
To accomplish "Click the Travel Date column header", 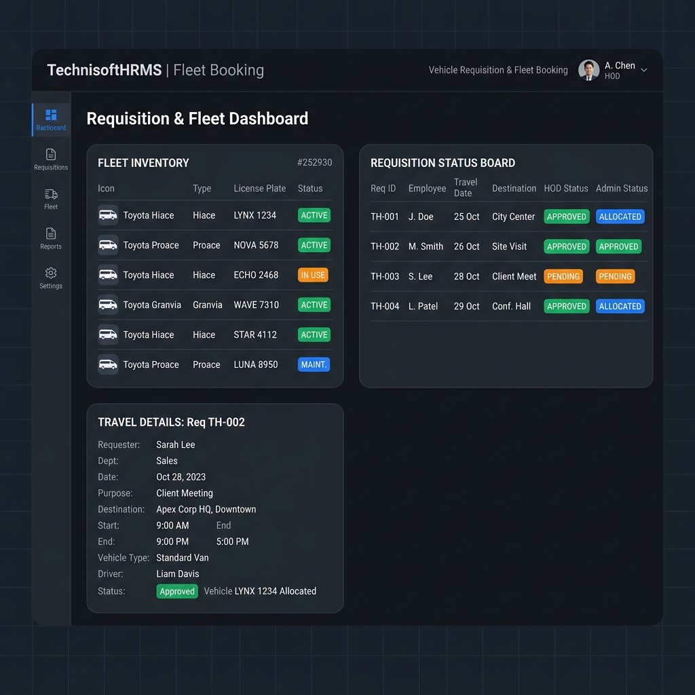I will [466, 187].
